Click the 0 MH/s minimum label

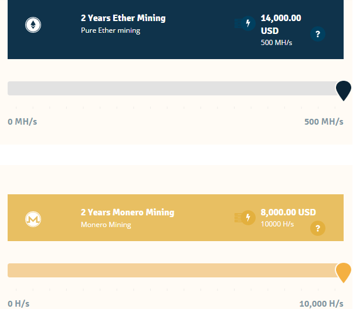point(22,122)
